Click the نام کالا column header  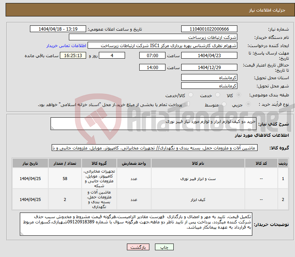(x=198, y=163)
